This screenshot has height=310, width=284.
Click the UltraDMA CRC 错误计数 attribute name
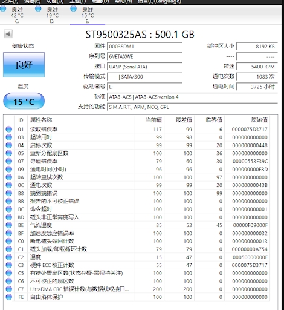[x=79, y=289]
